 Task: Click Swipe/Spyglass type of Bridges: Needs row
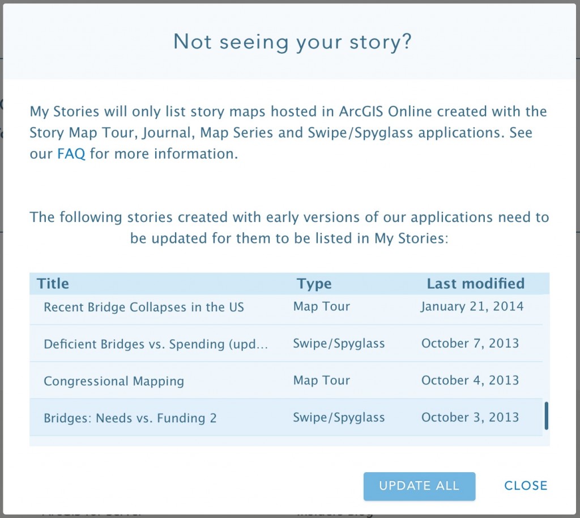[339, 418]
